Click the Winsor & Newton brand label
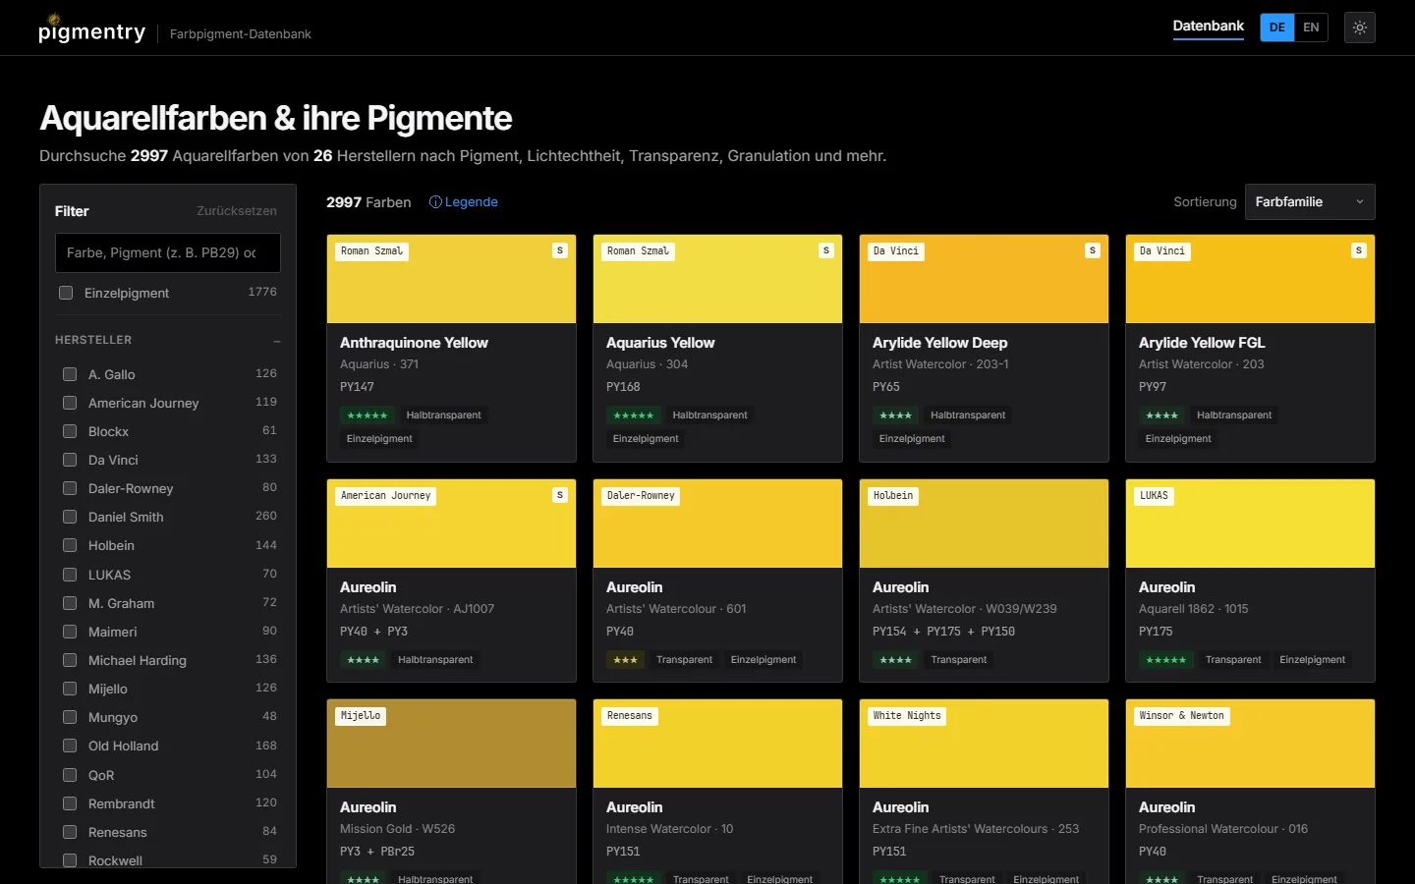1415x884 pixels. 1182,716
